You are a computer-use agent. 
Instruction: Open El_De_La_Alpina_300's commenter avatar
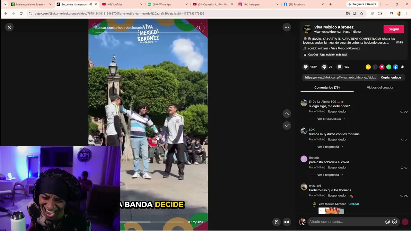tap(304, 103)
